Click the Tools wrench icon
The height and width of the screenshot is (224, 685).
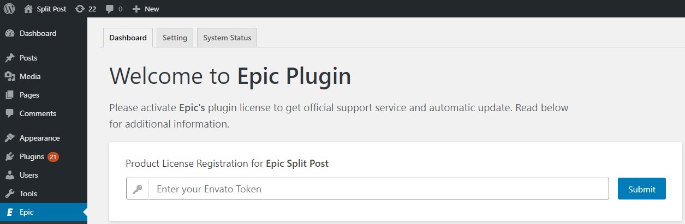tap(9, 193)
